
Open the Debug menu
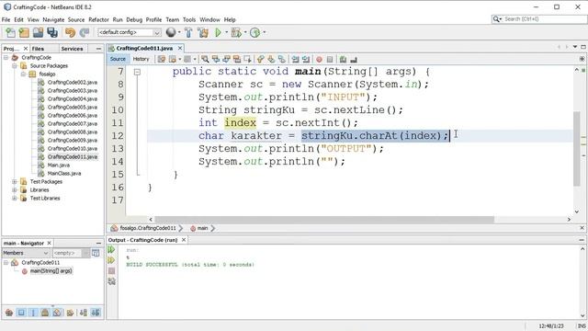[x=134, y=19]
